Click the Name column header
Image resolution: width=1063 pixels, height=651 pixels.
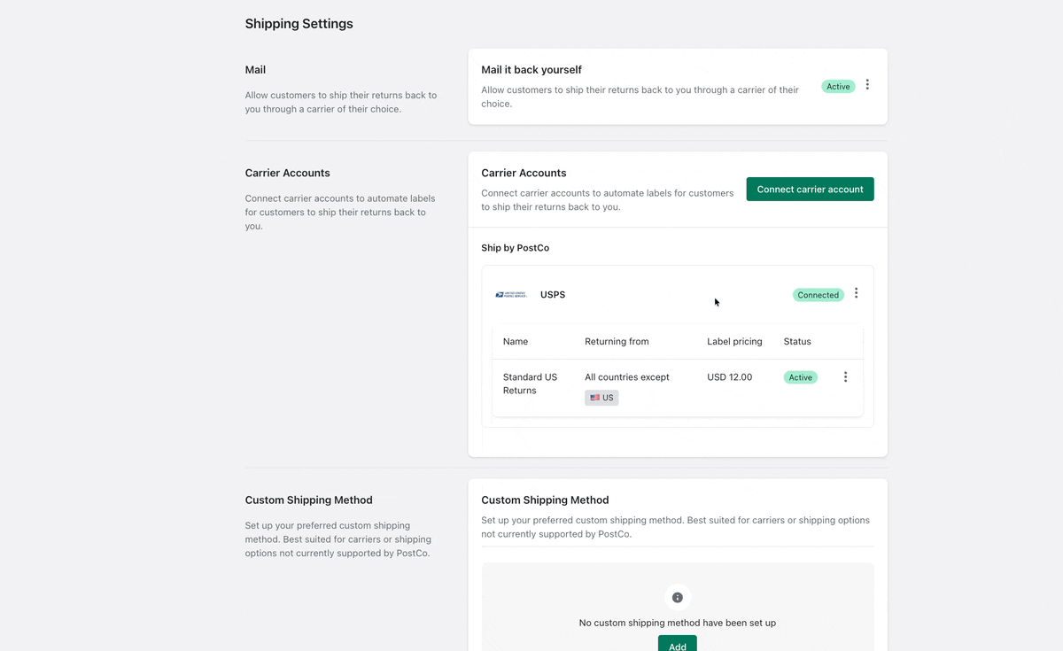pos(516,341)
